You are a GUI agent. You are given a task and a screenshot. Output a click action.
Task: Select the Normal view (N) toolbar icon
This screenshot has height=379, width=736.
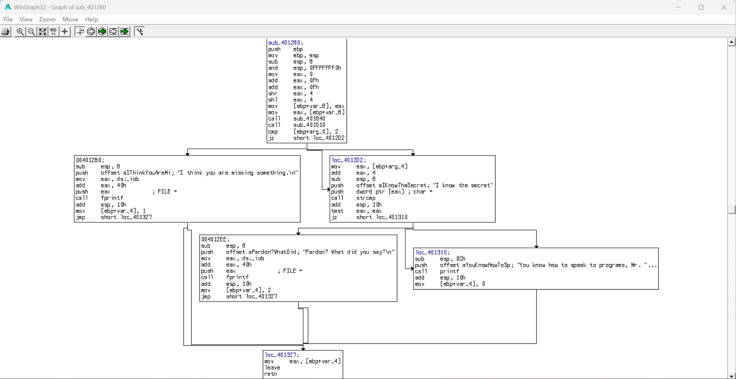tap(80, 32)
